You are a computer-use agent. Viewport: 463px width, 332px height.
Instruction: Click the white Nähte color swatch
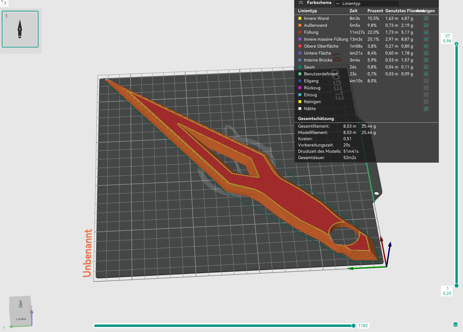[x=300, y=109]
